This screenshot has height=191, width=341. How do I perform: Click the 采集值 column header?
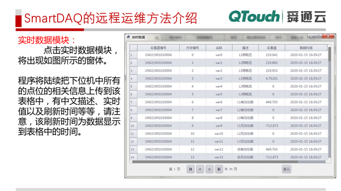(x=272, y=48)
